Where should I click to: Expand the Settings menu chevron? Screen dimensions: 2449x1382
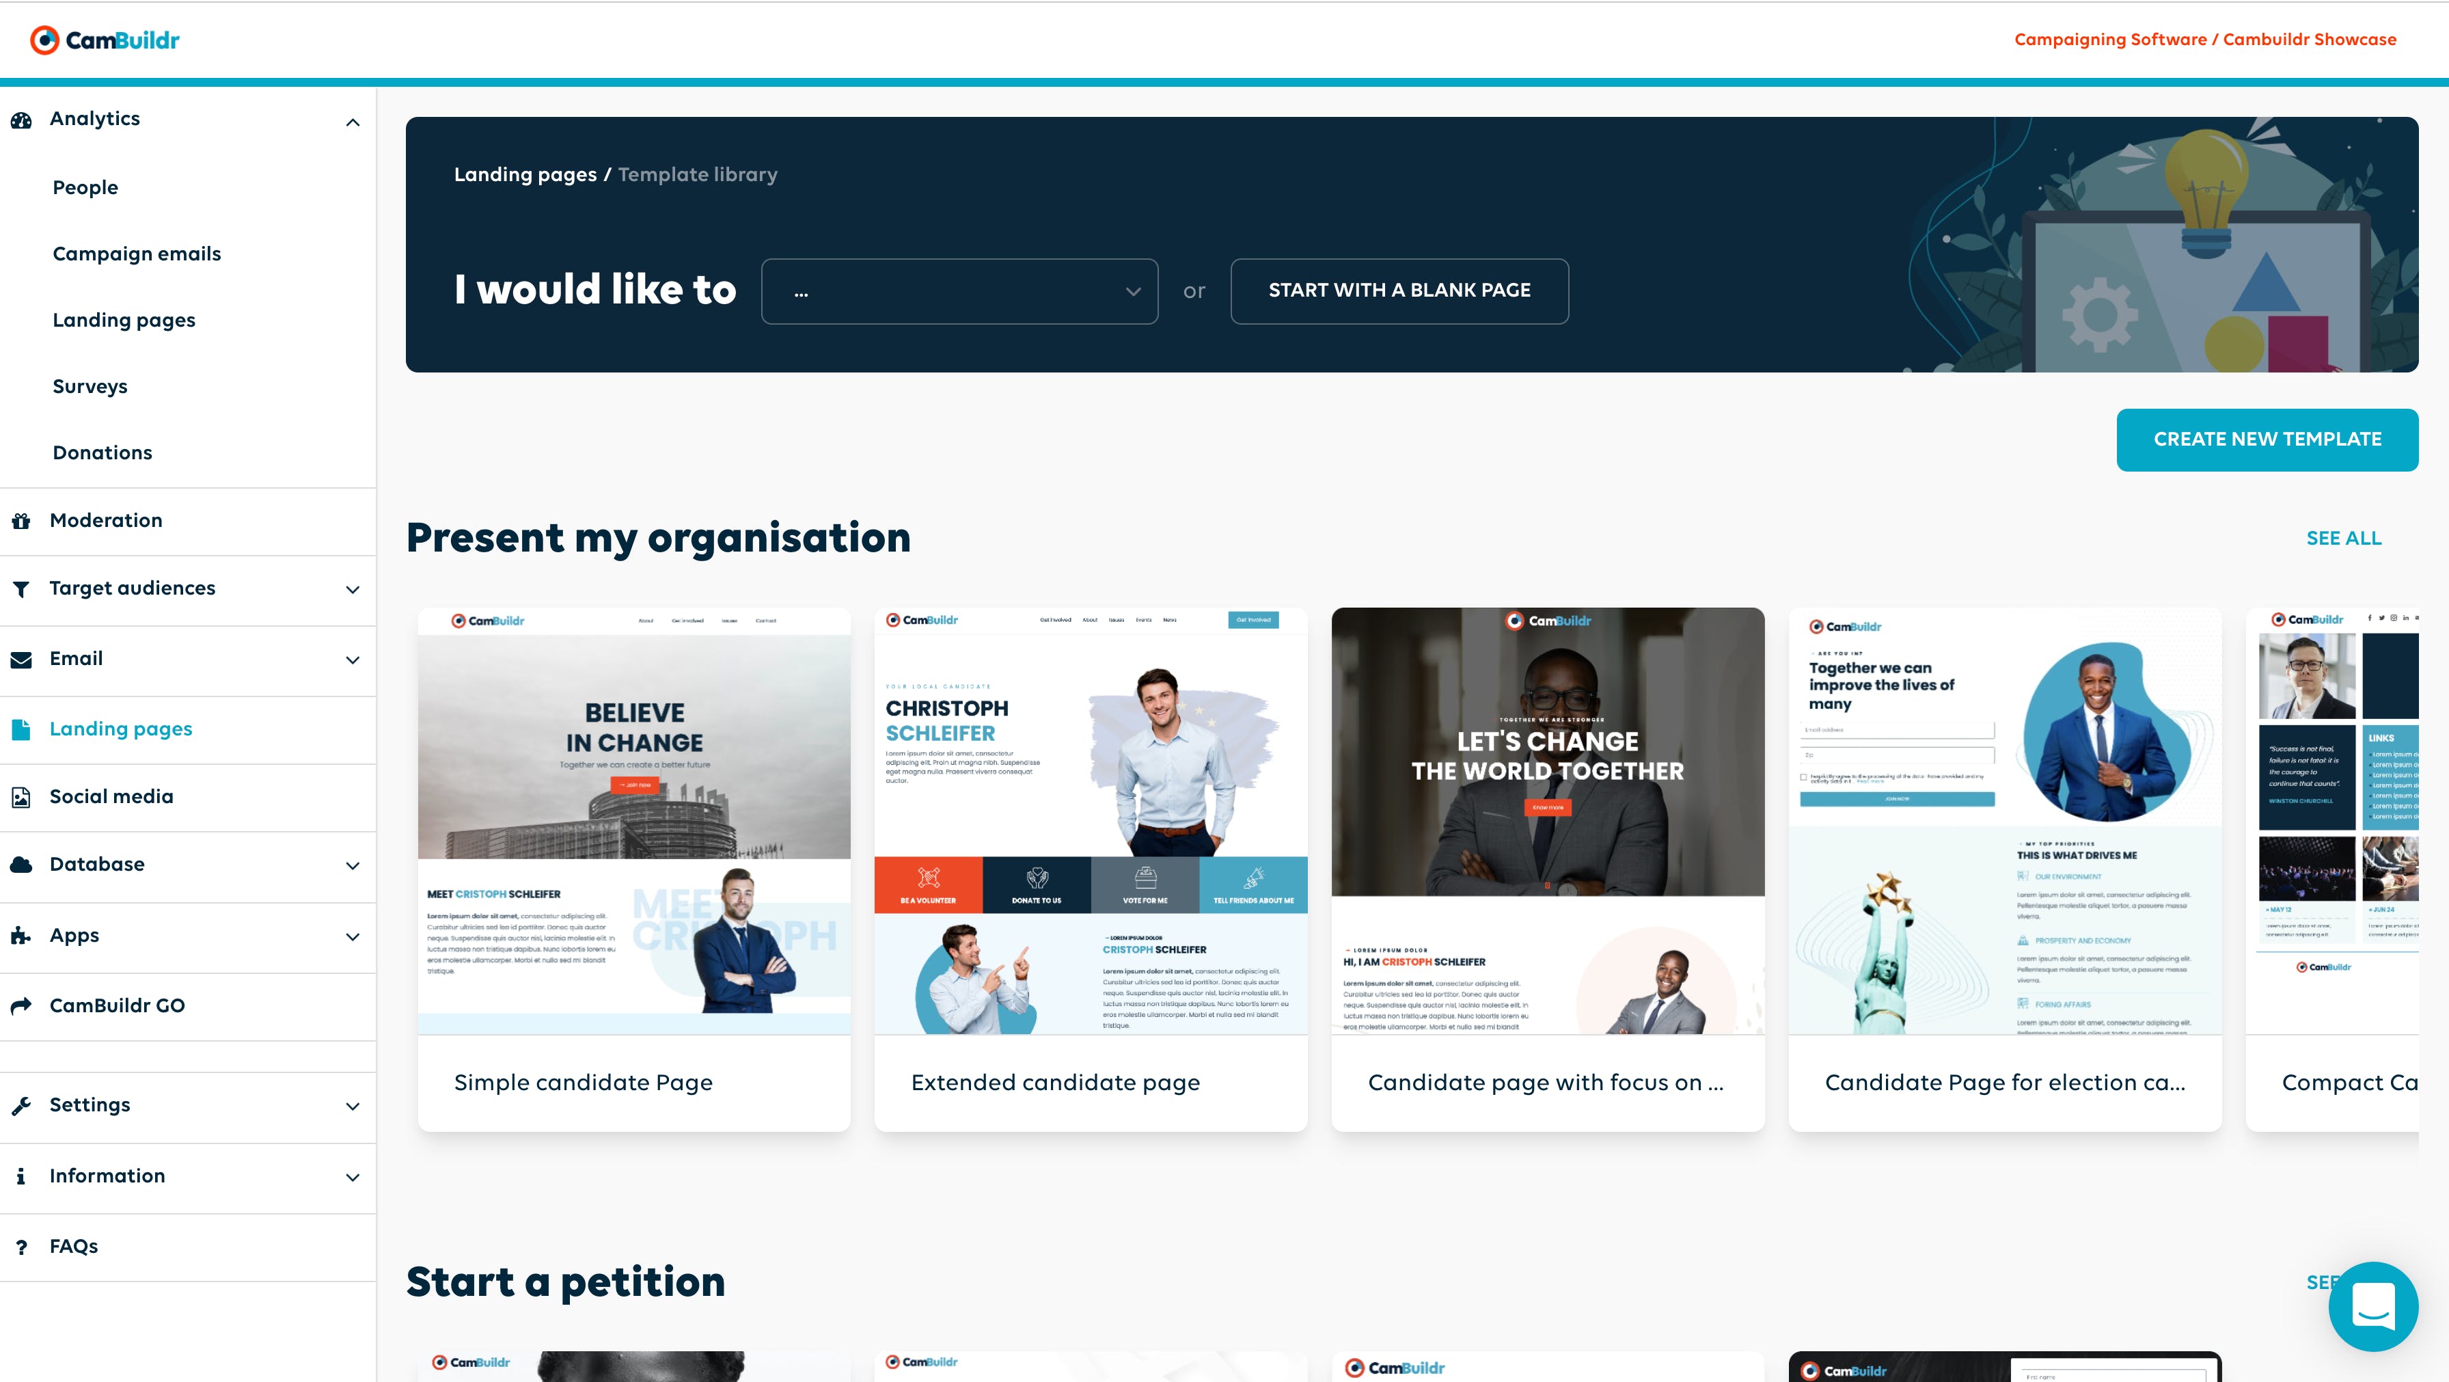click(353, 1106)
